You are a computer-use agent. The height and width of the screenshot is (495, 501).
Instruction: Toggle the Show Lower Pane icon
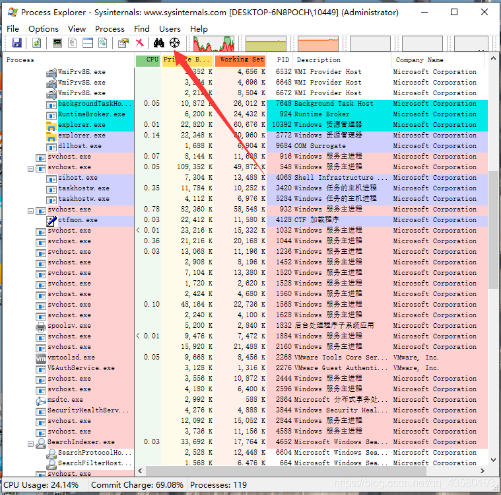click(x=88, y=42)
